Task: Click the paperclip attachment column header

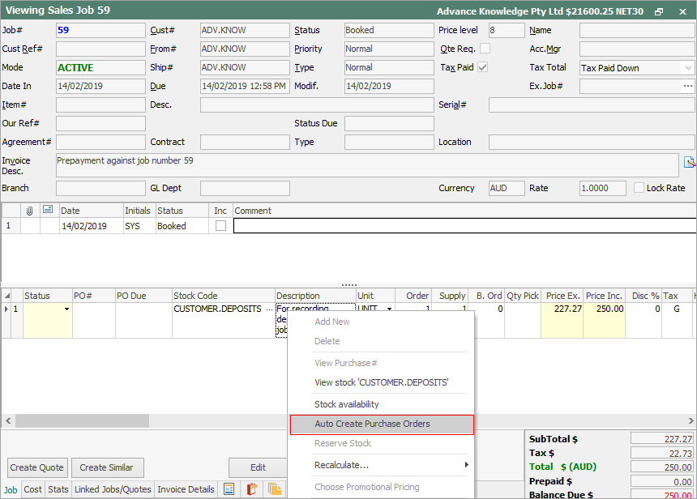Action: point(30,211)
